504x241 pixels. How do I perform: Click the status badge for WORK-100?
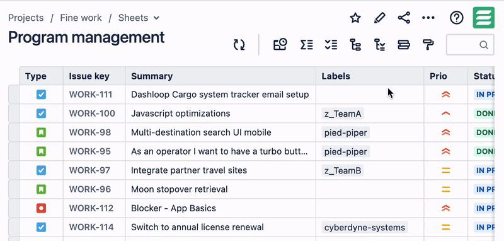pos(484,114)
